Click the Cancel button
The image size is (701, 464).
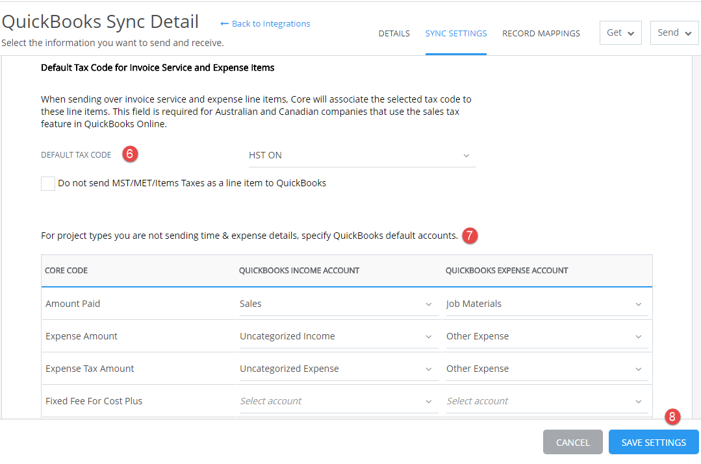[573, 442]
